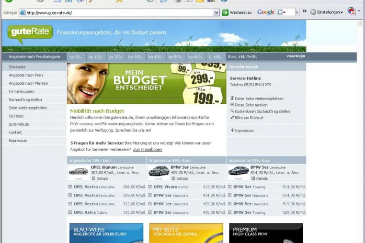This screenshot has width=365, height=243.
Task: Click the green Wechseln zu arrow icon
Action: point(225,12)
